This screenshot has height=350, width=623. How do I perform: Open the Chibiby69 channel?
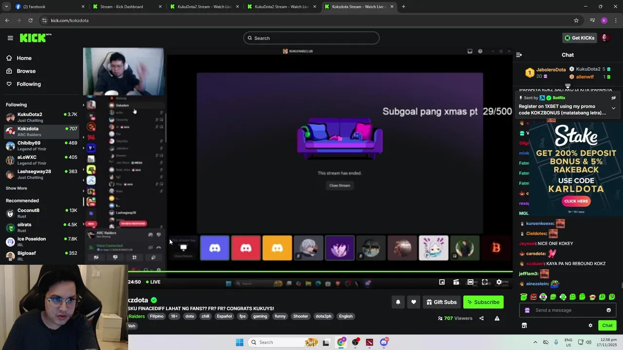pyautogui.click(x=41, y=146)
